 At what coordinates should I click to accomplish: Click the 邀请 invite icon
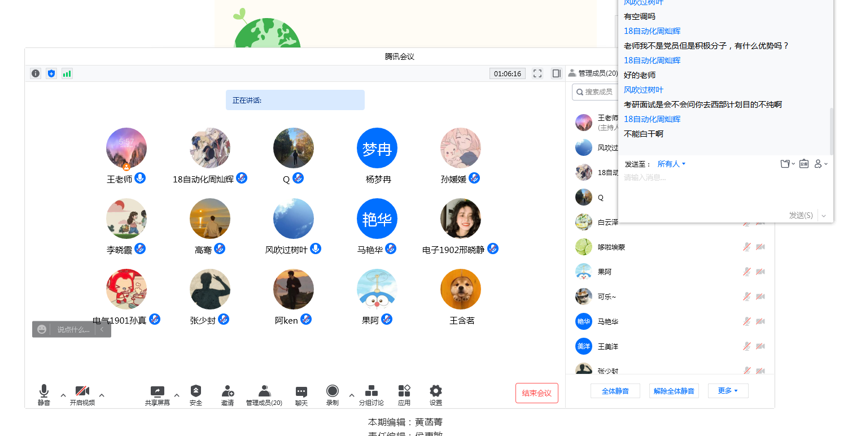(x=228, y=391)
